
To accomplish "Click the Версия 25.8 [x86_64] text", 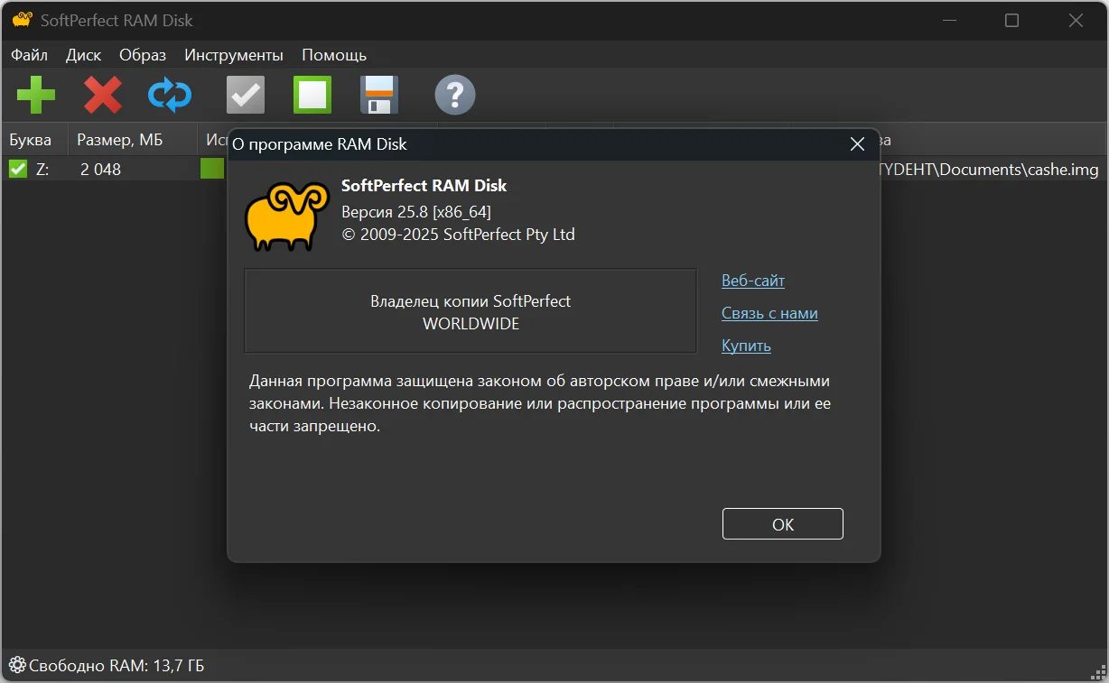I will click(x=416, y=212).
